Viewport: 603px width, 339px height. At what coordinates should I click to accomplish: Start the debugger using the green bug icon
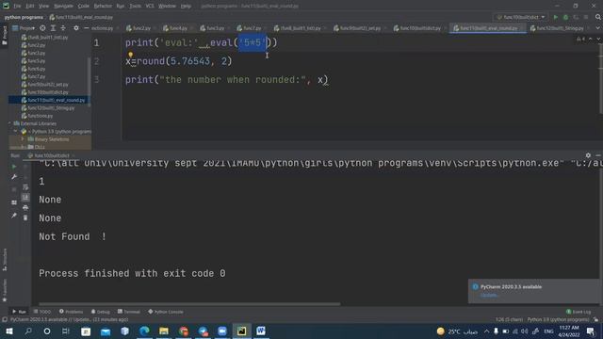coord(565,17)
